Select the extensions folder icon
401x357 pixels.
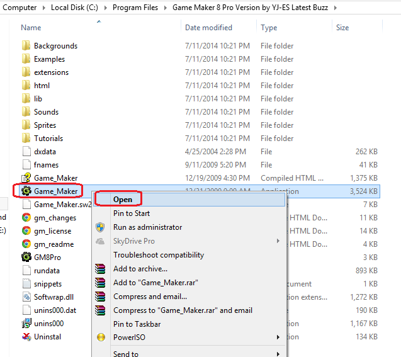[x=26, y=72]
